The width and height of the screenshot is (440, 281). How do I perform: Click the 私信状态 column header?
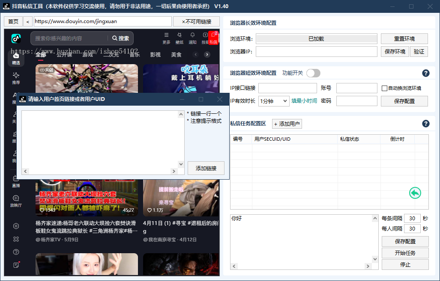(359, 139)
